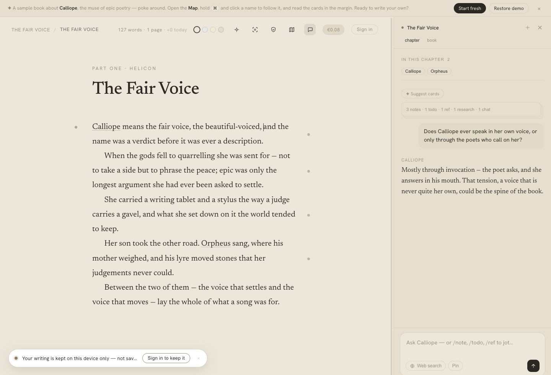Image resolution: width=551 pixels, height=375 pixels.
Task: Select the tan beige theme swatch
Action: (221, 29)
